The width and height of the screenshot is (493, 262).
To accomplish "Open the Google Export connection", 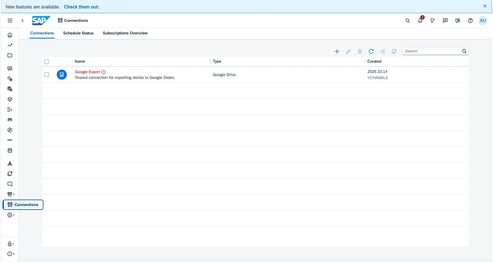I will click(87, 72).
